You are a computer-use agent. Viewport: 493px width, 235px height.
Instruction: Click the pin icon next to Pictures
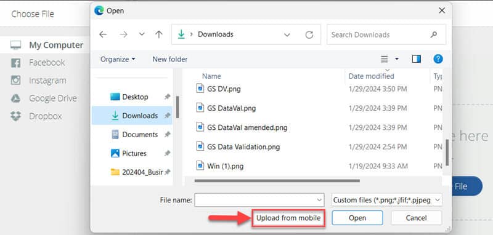coord(168,153)
